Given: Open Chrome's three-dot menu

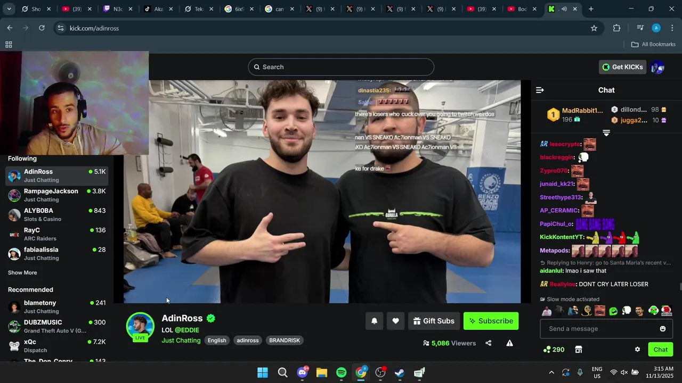Looking at the screenshot, I should click(x=672, y=28).
